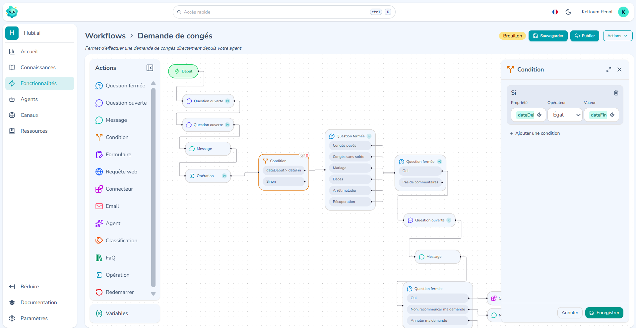Pick the Message action from panel
636x328 pixels.
point(111,120)
